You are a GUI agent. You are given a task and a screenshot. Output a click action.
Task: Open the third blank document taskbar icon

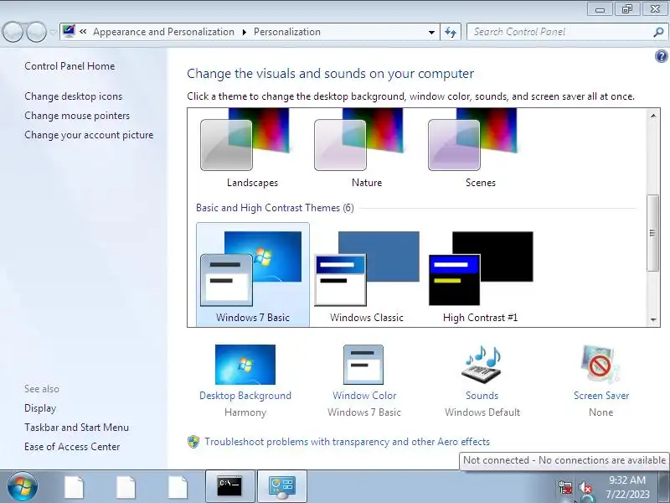178,487
